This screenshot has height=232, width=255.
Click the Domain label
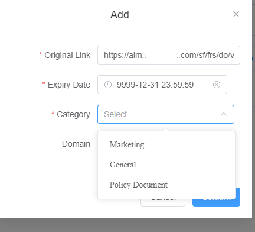pos(76,144)
